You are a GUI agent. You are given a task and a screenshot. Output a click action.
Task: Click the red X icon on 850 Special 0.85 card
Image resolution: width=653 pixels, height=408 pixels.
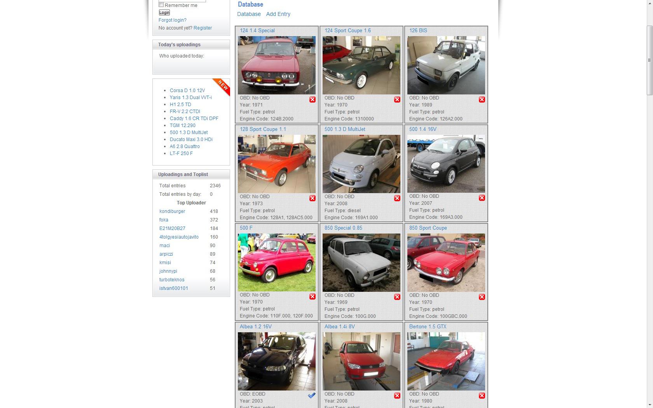pyautogui.click(x=397, y=297)
